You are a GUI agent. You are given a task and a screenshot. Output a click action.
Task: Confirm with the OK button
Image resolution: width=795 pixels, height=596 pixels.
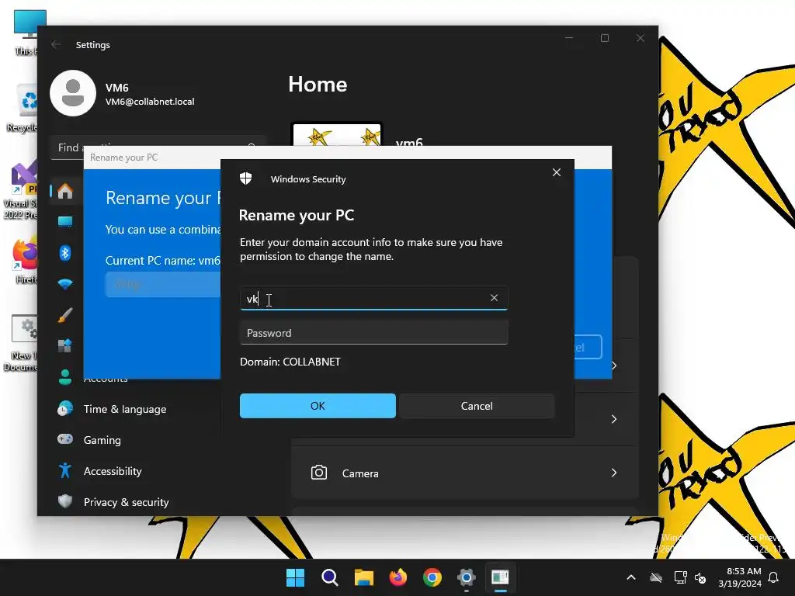tap(318, 406)
